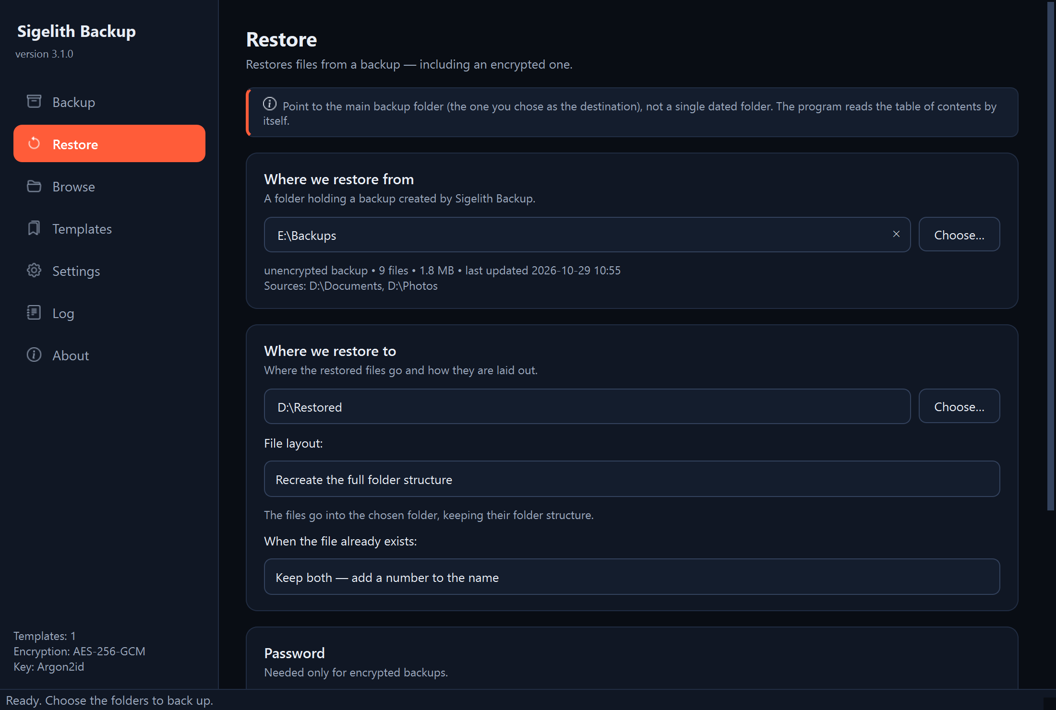This screenshot has width=1056, height=710.
Task: Click the Settings gear icon
Action: [34, 270]
